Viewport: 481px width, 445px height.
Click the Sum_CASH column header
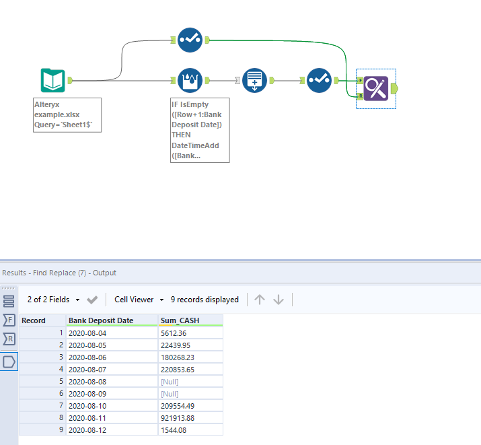[x=190, y=320]
